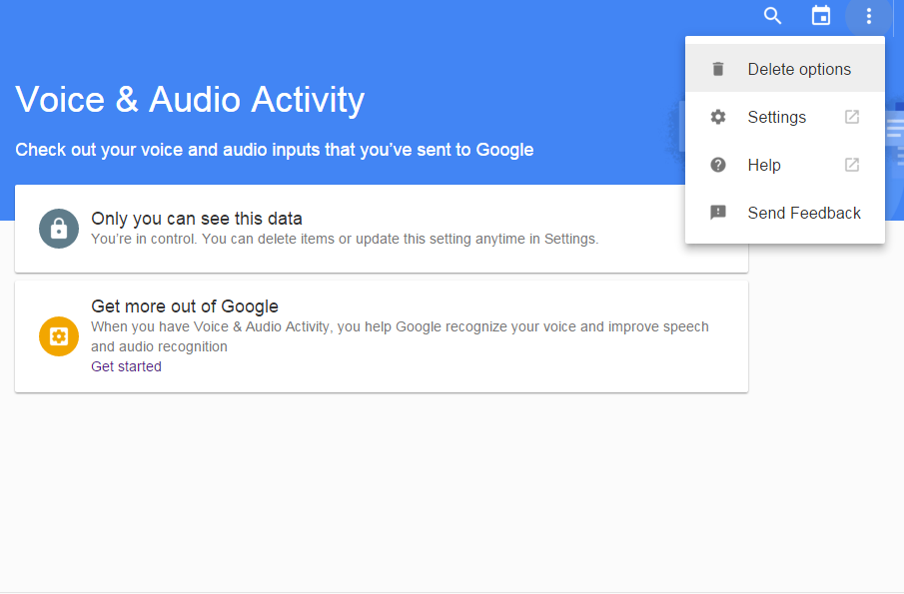Click the Send Feedback speech bubble icon

[718, 213]
